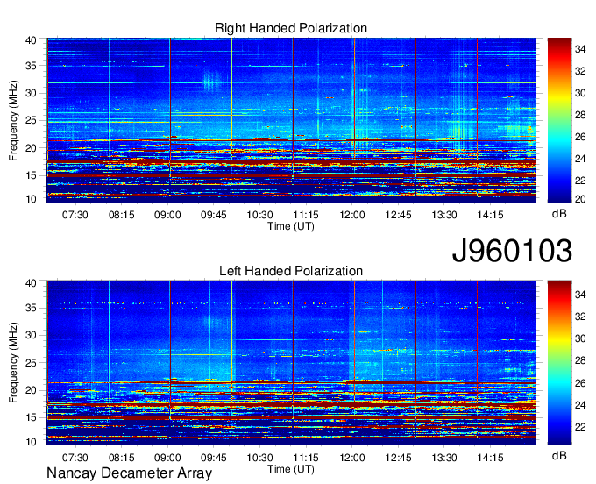Click the 'Right Handed Polarization' plot title

291,28
